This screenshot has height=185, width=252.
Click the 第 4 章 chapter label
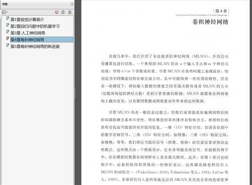[x=221, y=11]
